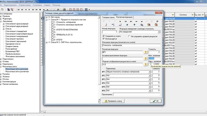Check box for 8 - ИТОГО
The height and width of the screenshot is (116, 207).
(52, 40)
